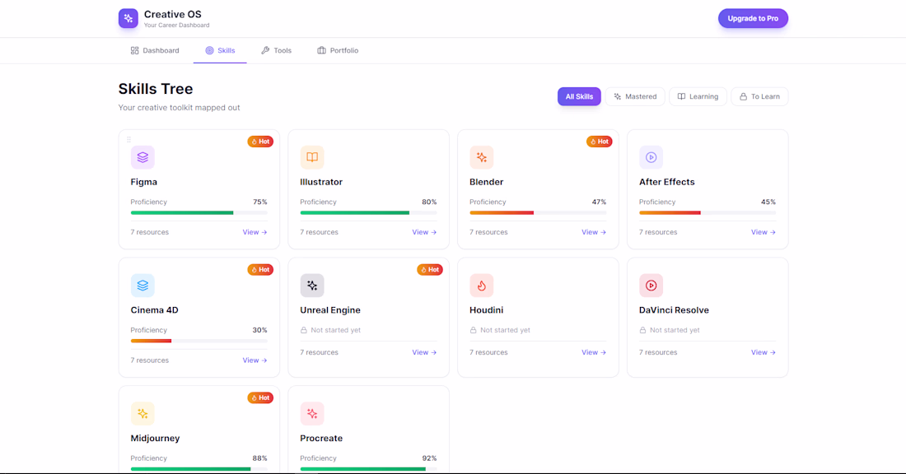Filter by To Learn skills
The height and width of the screenshot is (474, 906).
pyautogui.click(x=760, y=96)
